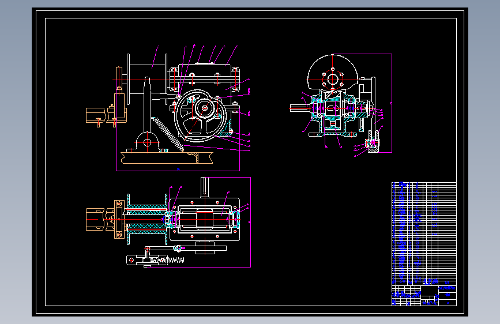
Task: Click the inclined spring in the front view
Action: 167,134
